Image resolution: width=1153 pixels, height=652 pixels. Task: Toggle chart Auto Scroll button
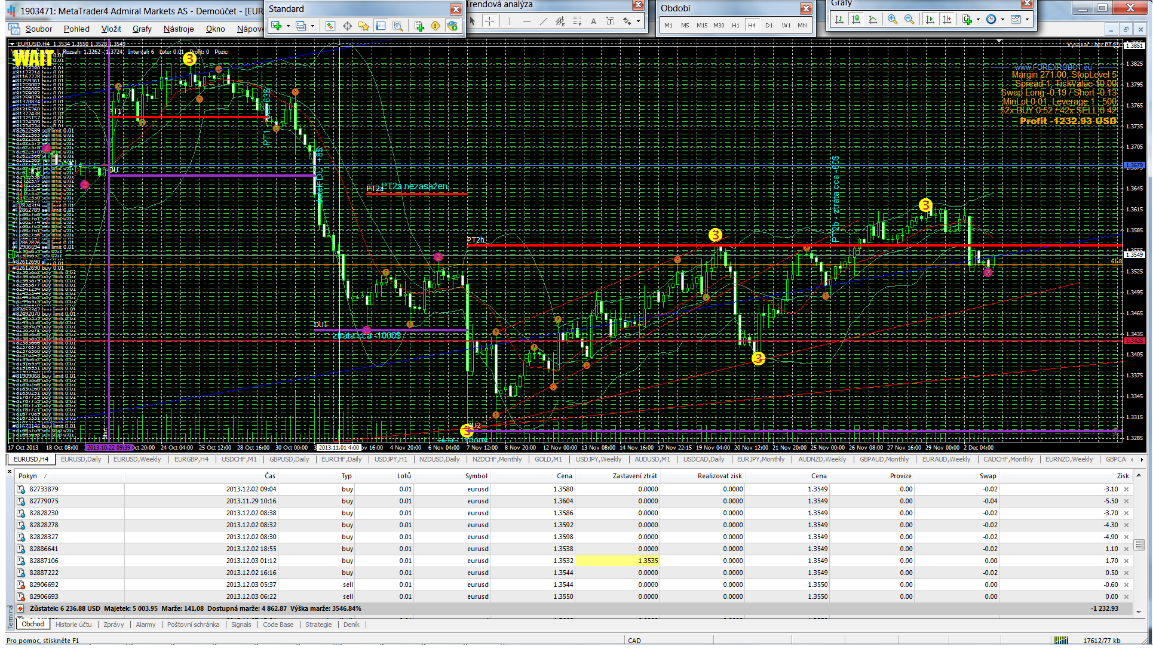tap(930, 19)
